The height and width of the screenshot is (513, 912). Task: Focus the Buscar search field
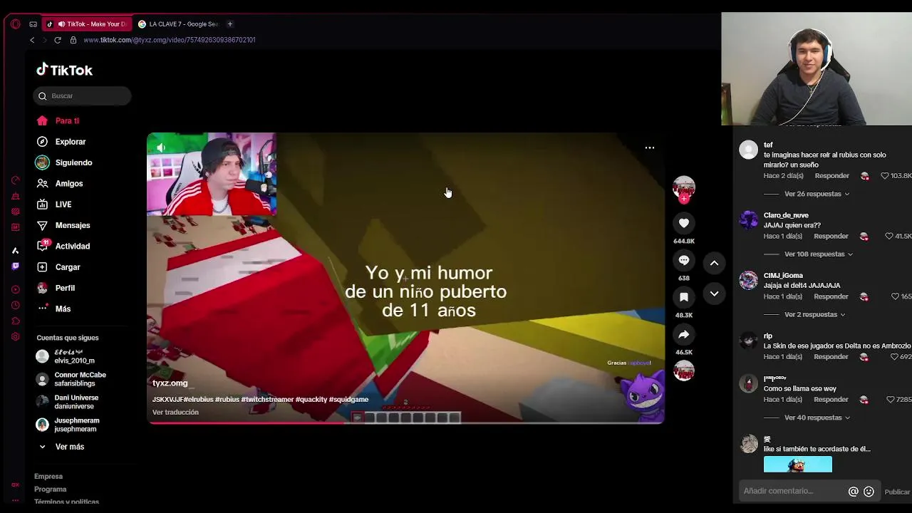tap(83, 95)
